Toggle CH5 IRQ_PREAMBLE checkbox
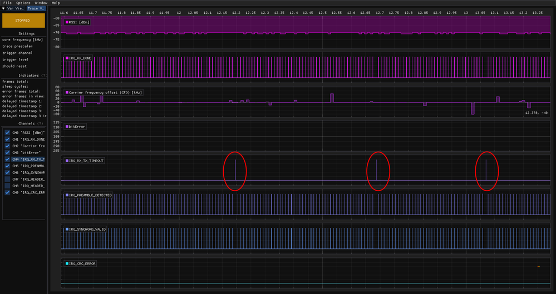The width and height of the screenshot is (556, 294). [x=7, y=166]
